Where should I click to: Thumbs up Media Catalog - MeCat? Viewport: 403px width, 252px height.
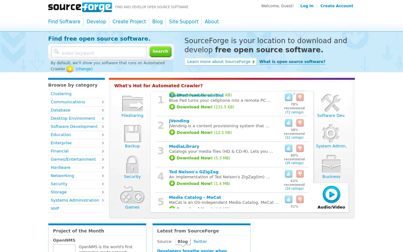pos(289,199)
